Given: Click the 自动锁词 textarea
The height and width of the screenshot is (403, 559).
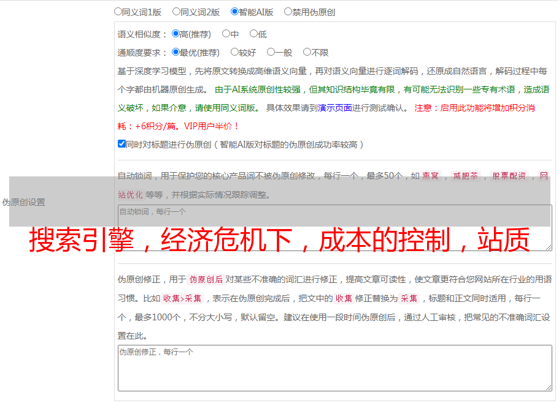Looking at the screenshot, I should coord(335,228).
